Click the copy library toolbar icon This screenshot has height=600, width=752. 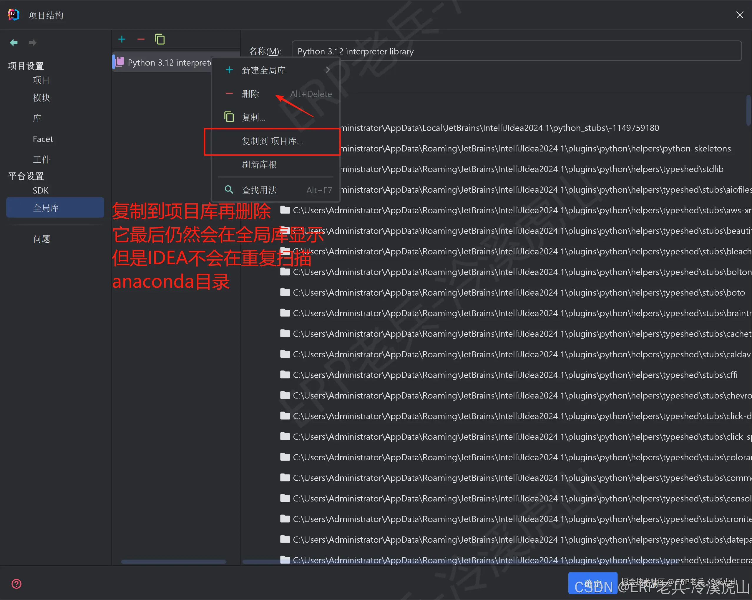[x=160, y=39]
